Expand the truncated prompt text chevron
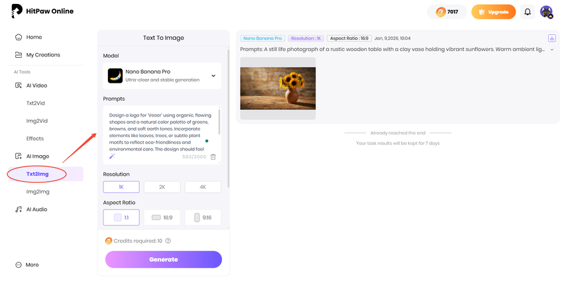The height and width of the screenshot is (281, 566). (552, 50)
